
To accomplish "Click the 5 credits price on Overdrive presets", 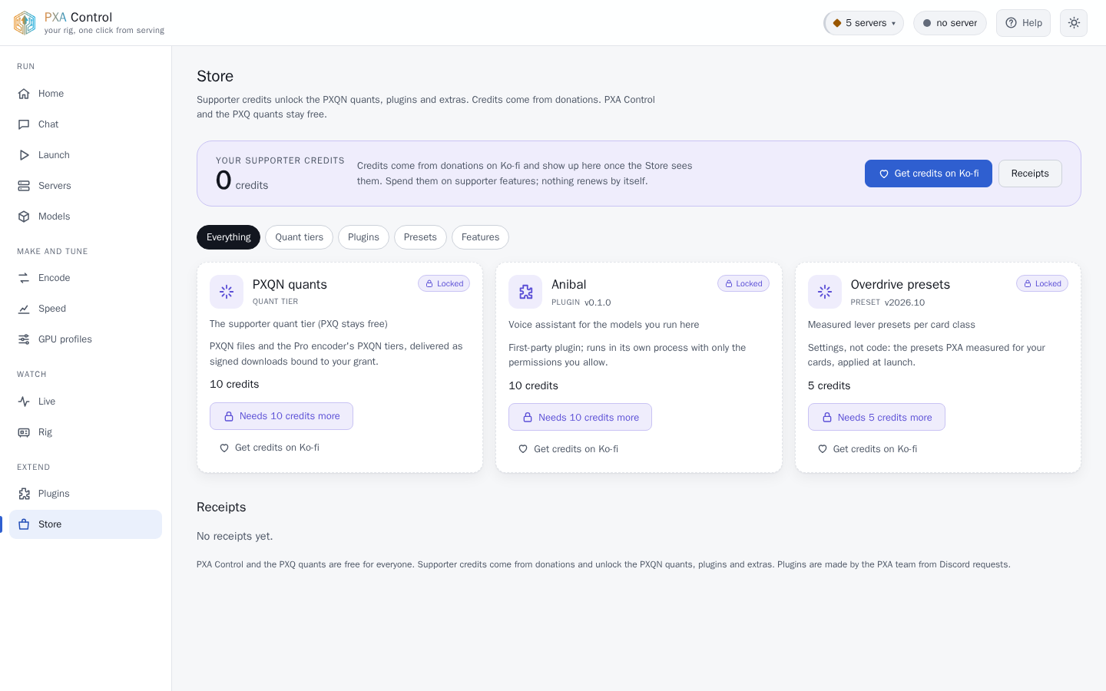I will [829, 385].
